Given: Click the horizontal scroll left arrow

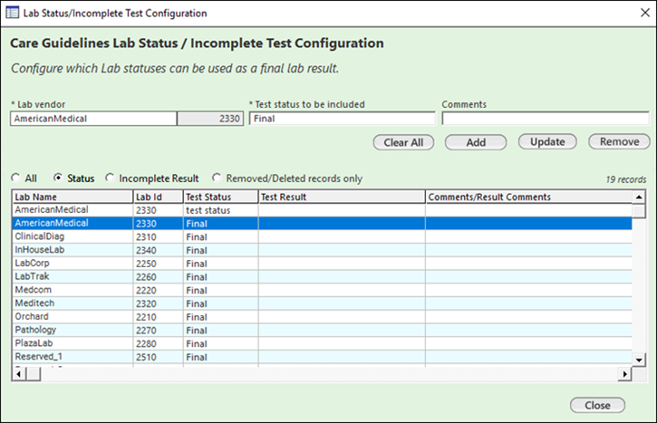Looking at the screenshot, I should click(x=18, y=373).
